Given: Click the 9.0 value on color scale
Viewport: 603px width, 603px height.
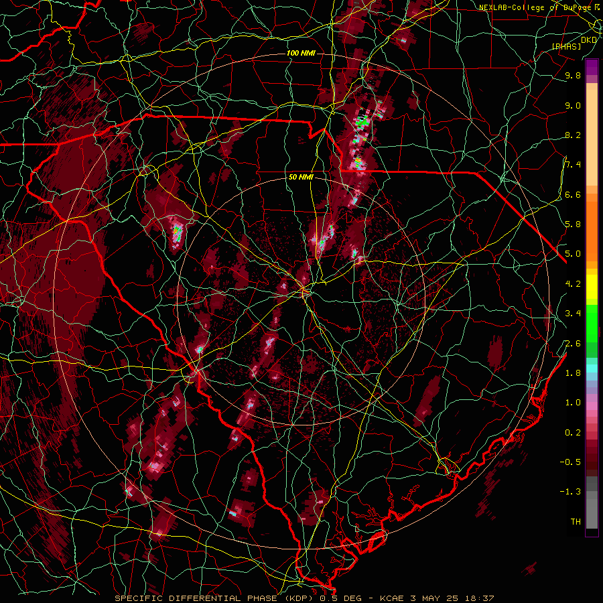Looking at the screenshot, I should 573,105.
